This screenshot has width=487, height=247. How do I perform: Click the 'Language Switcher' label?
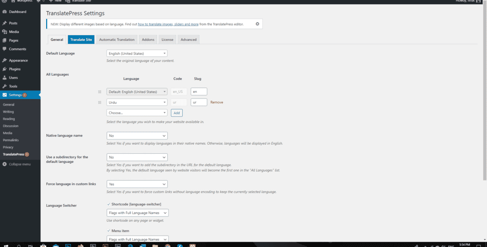point(61,206)
